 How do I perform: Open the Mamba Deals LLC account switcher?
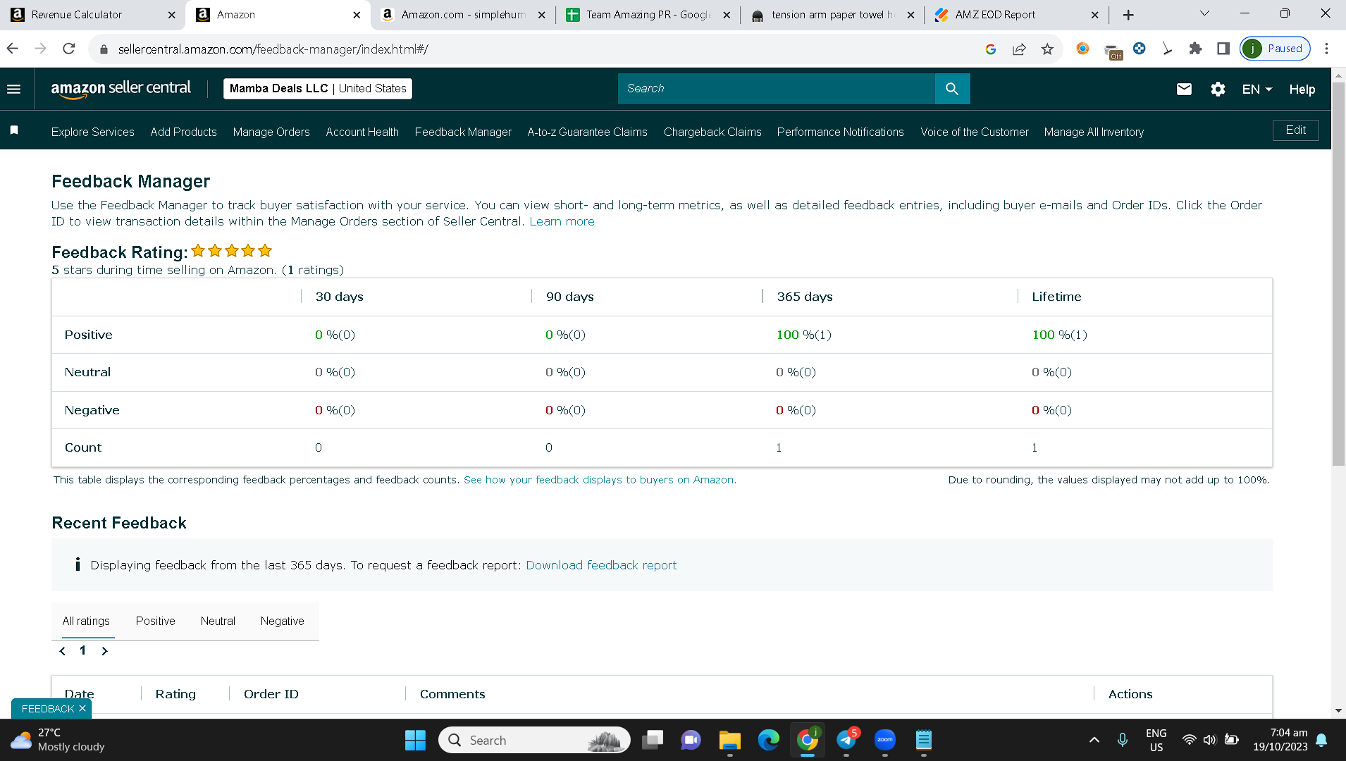coord(318,89)
